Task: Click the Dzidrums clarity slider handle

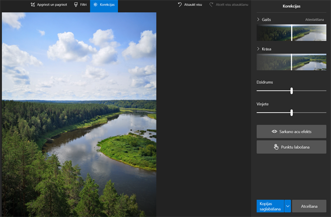Action: point(291,91)
